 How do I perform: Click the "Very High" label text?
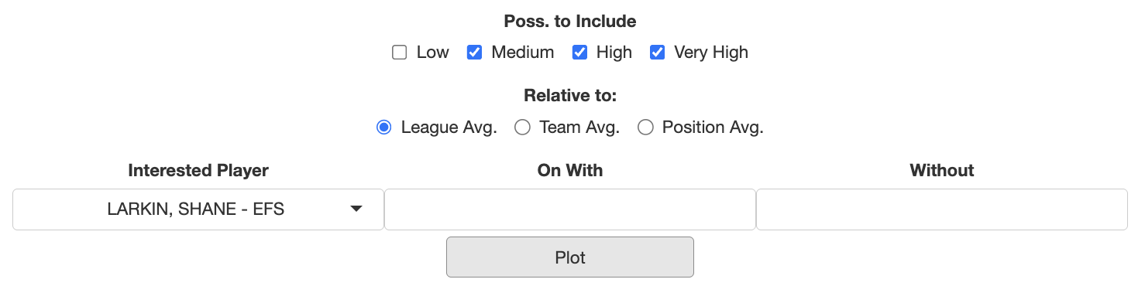point(711,53)
